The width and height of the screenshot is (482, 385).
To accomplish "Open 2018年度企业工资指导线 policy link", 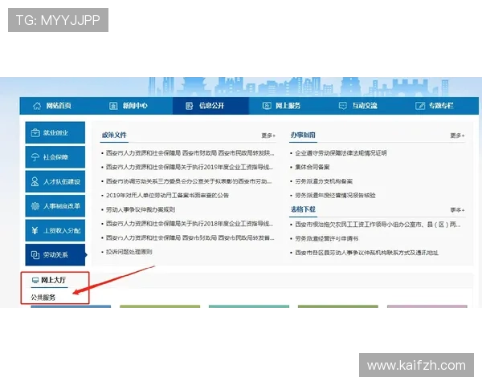I will (190, 224).
